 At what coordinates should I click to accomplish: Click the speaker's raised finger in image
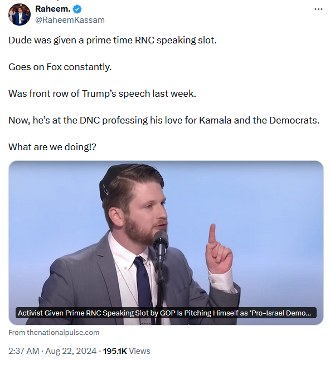tap(212, 234)
